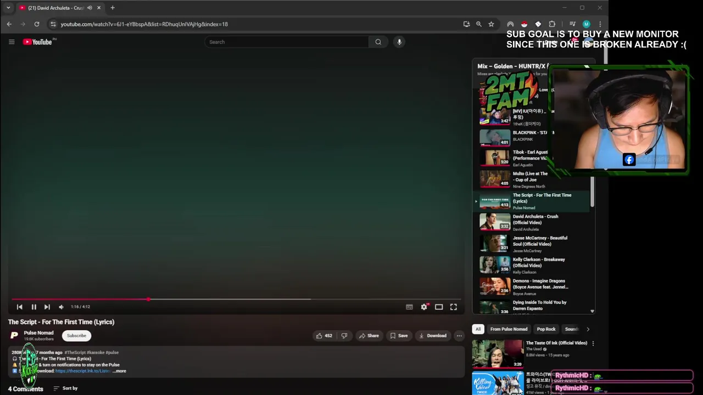The width and height of the screenshot is (703, 395).
Task: Play Multo (Live at The Cup of Joe)
Action: (x=531, y=179)
